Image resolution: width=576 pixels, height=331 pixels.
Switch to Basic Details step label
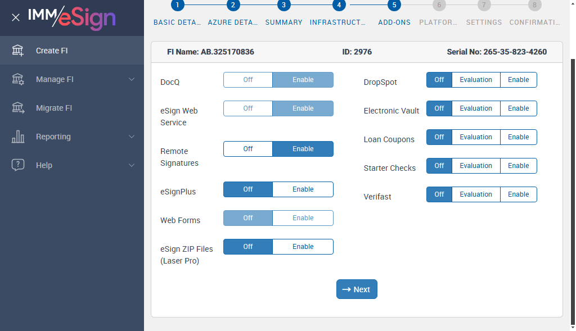[x=177, y=22]
